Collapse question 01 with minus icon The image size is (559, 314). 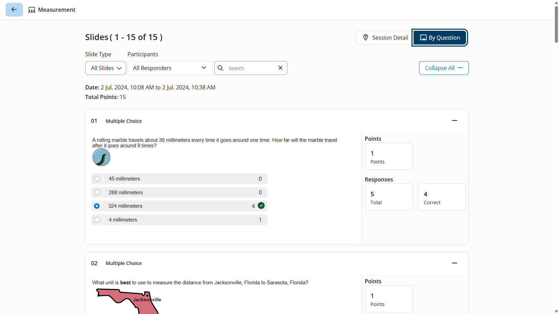pyautogui.click(x=454, y=120)
